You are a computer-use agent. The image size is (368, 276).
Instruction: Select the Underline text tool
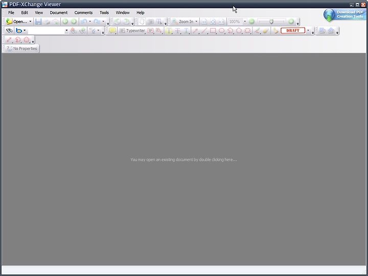(x=186, y=31)
